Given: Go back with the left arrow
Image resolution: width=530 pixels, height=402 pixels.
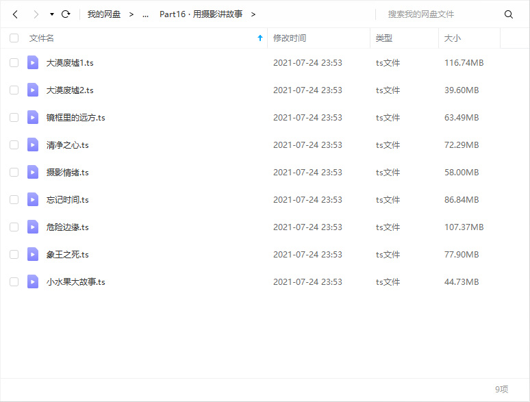Looking at the screenshot, I should (15, 14).
